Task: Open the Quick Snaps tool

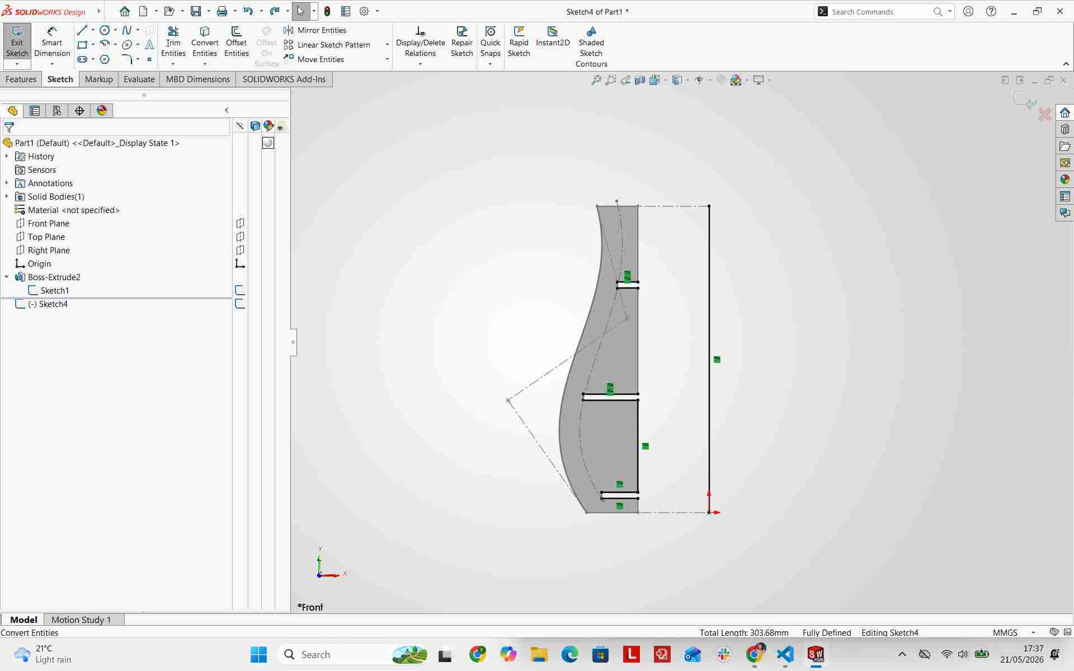Action: point(490,42)
